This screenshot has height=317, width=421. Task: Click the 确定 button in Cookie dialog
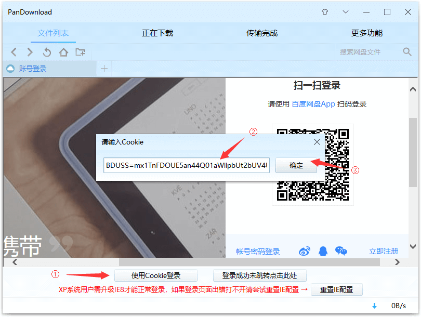point(296,165)
